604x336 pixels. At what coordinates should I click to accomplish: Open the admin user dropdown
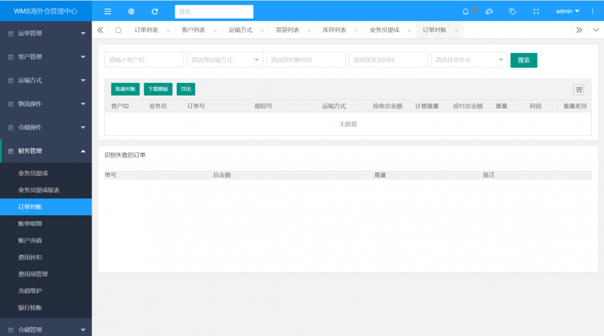568,12
